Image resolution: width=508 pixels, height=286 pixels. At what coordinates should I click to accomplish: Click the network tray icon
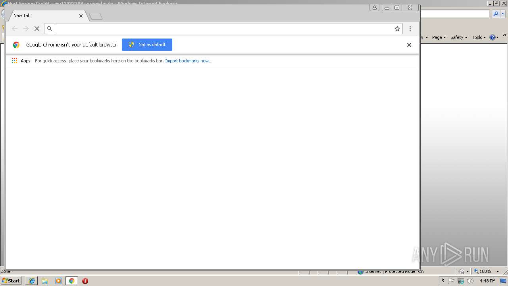[x=461, y=281]
